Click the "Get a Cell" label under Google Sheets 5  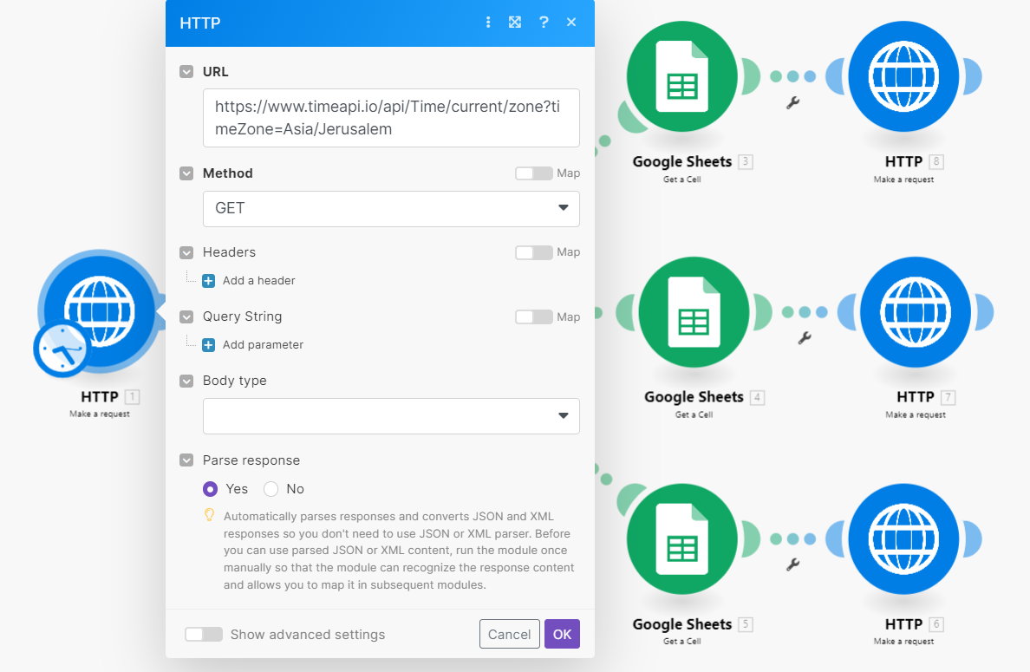(681, 641)
